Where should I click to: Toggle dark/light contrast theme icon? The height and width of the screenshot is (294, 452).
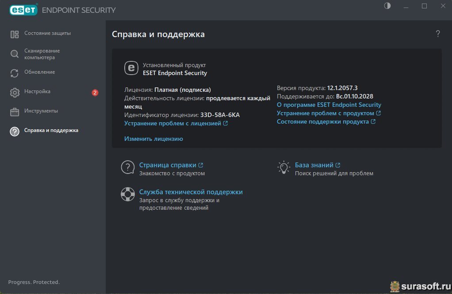[388, 6]
